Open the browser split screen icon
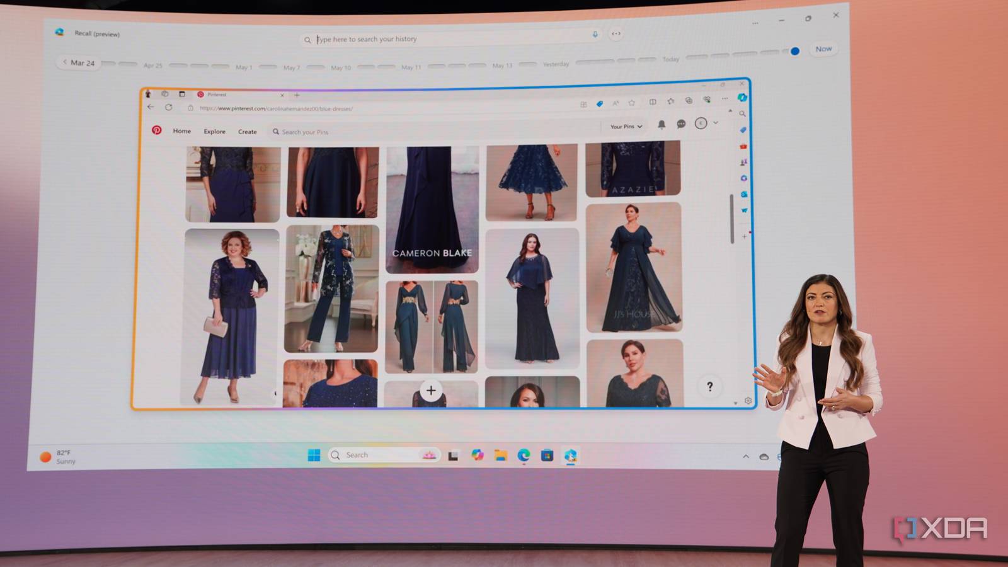 pos(653,102)
